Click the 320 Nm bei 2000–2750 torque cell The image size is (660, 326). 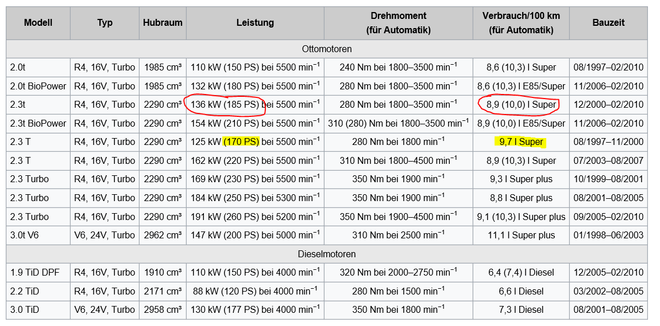[399, 273]
